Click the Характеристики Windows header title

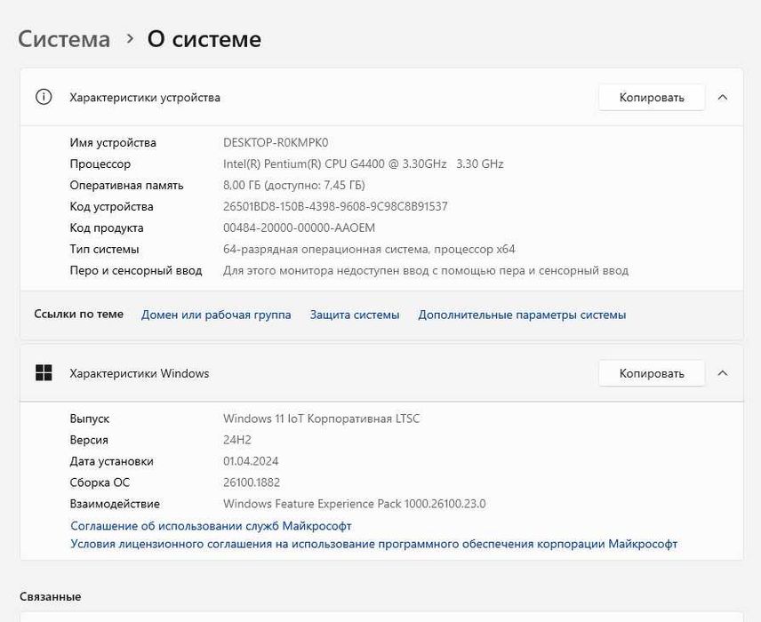point(140,373)
